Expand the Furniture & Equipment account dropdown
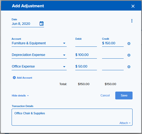 [x=64, y=43]
